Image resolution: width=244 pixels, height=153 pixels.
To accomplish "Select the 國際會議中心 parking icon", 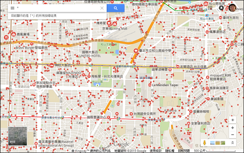I will [108, 117].
